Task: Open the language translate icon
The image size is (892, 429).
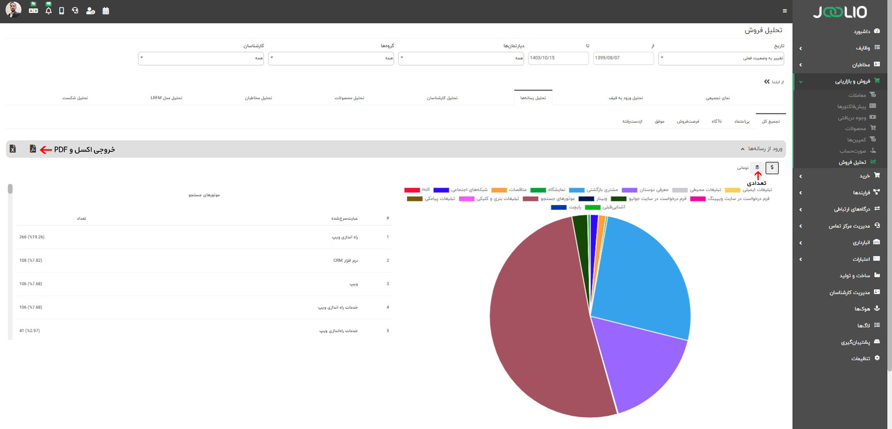Action: (33, 11)
